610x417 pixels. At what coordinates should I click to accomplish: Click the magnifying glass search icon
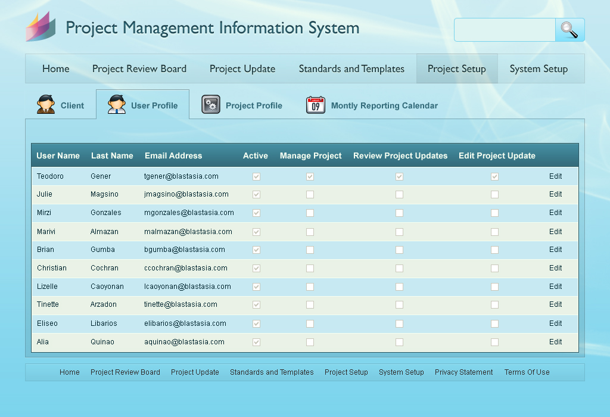pos(569,30)
